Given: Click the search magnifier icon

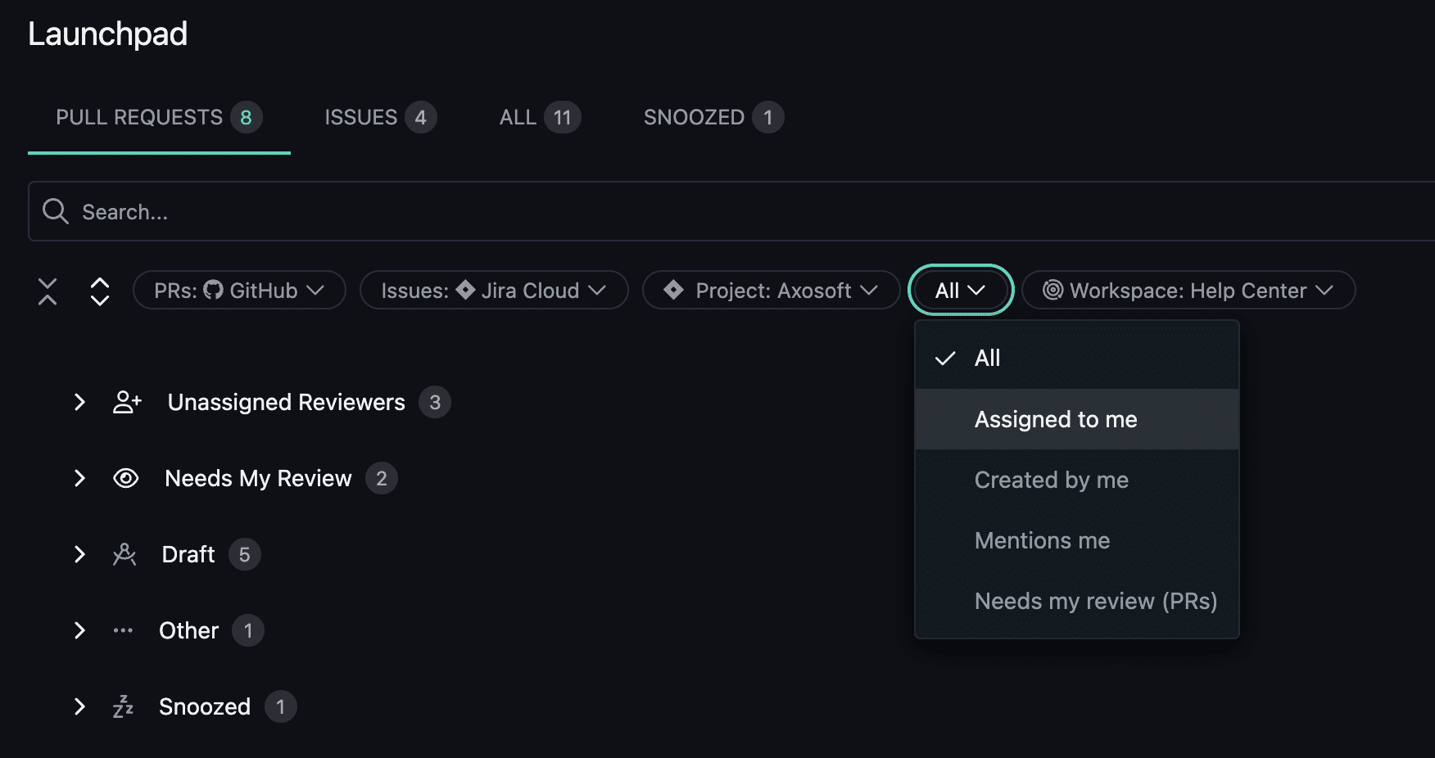Looking at the screenshot, I should [x=56, y=211].
